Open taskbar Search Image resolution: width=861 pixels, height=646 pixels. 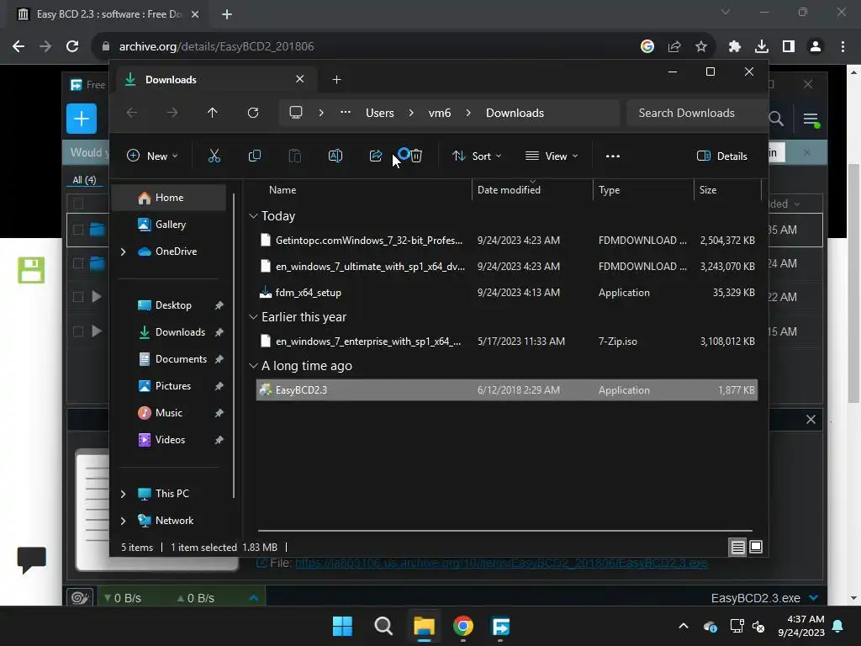tap(383, 626)
